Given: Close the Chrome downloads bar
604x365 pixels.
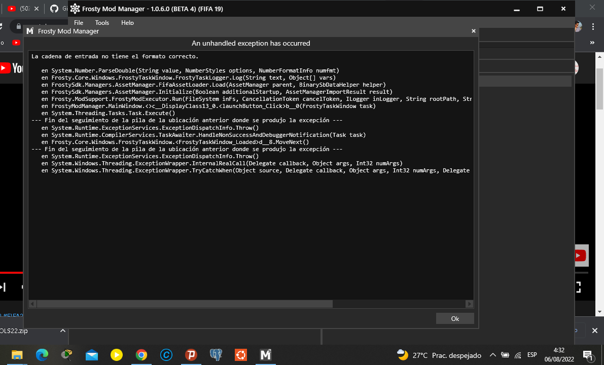Looking at the screenshot, I should point(595,331).
